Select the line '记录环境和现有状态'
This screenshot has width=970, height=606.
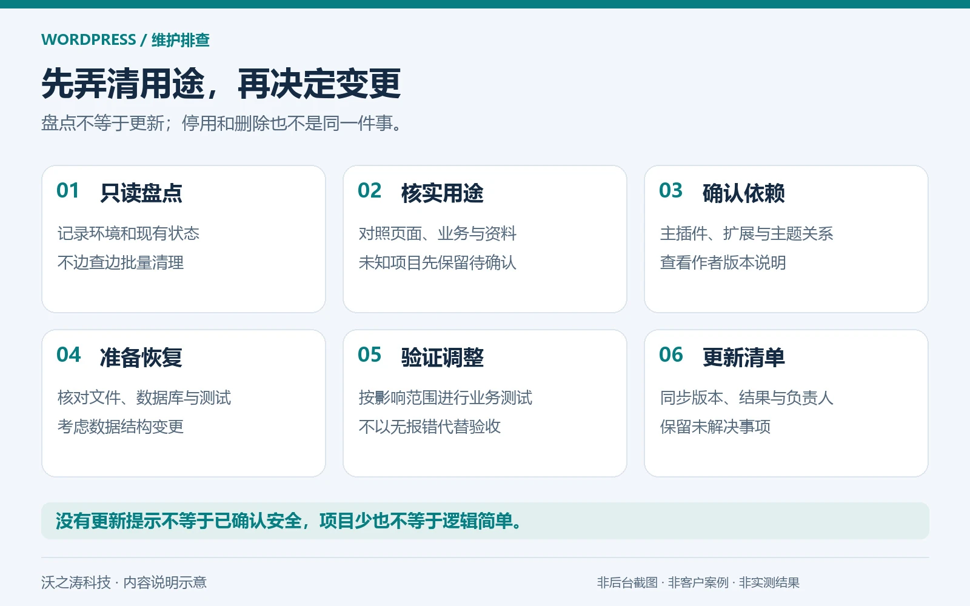129,233
